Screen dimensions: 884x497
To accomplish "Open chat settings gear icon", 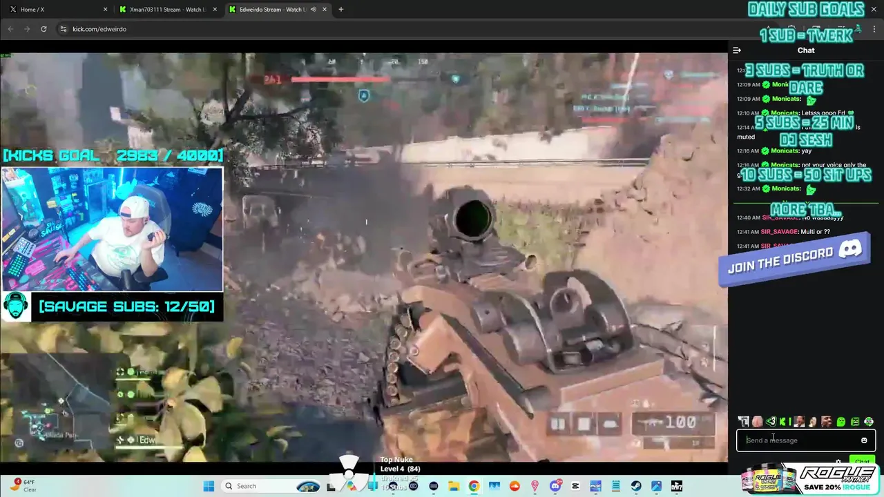I will coord(838,462).
